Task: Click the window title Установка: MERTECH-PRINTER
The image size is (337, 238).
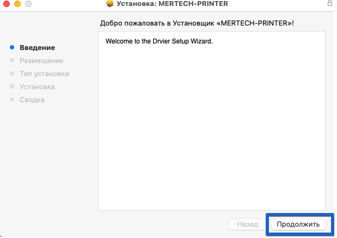Action: pyautogui.click(x=173, y=4)
